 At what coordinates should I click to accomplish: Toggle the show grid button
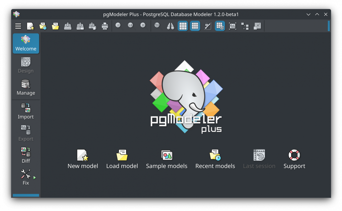183,26
